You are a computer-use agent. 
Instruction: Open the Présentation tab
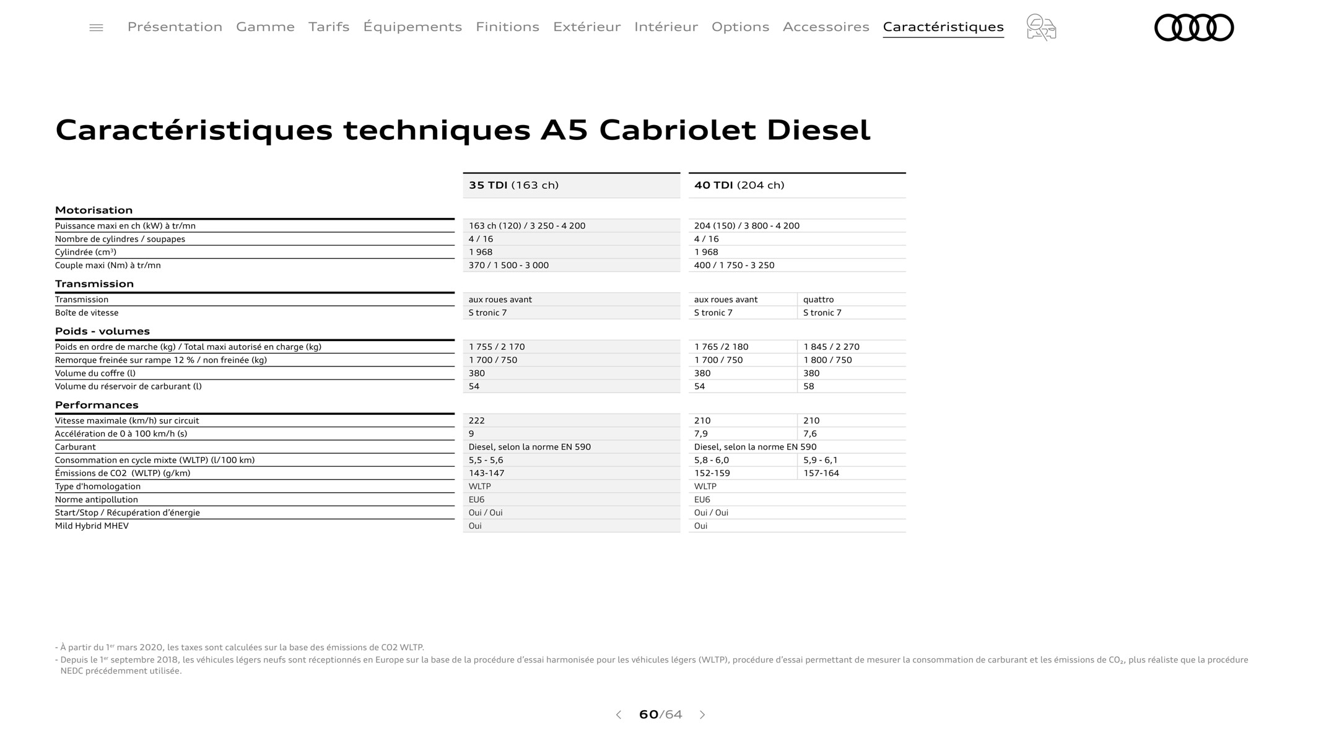tap(175, 27)
